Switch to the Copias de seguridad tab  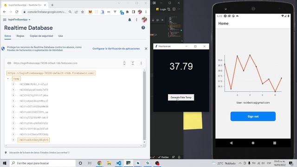coord(41,36)
